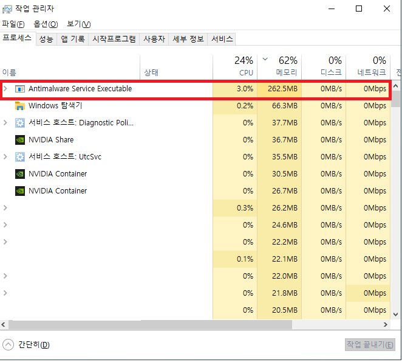Expand 서비스 호스트: Diagnostic Policy row

(5, 122)
